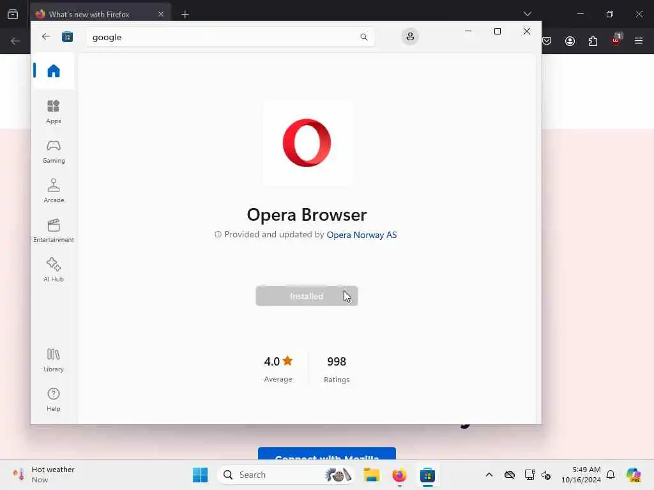Open the AI Hub section

click(x=54, y=270)
